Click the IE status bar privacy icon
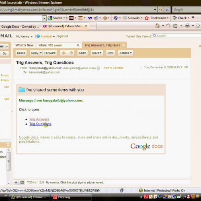The width and height of the screenshot is (201, 201). [122, 190]
